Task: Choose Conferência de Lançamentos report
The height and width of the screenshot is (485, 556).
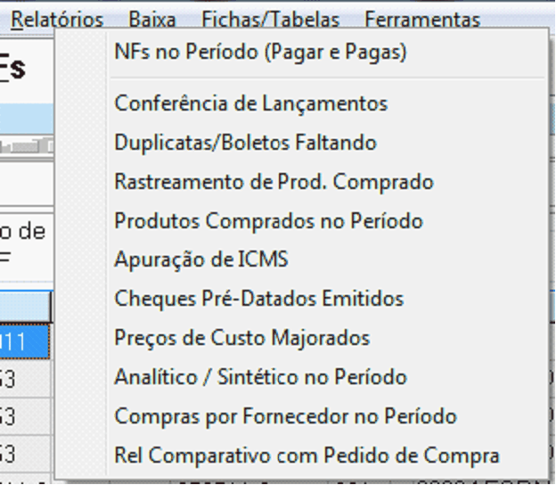Action: tap(250, 103)
